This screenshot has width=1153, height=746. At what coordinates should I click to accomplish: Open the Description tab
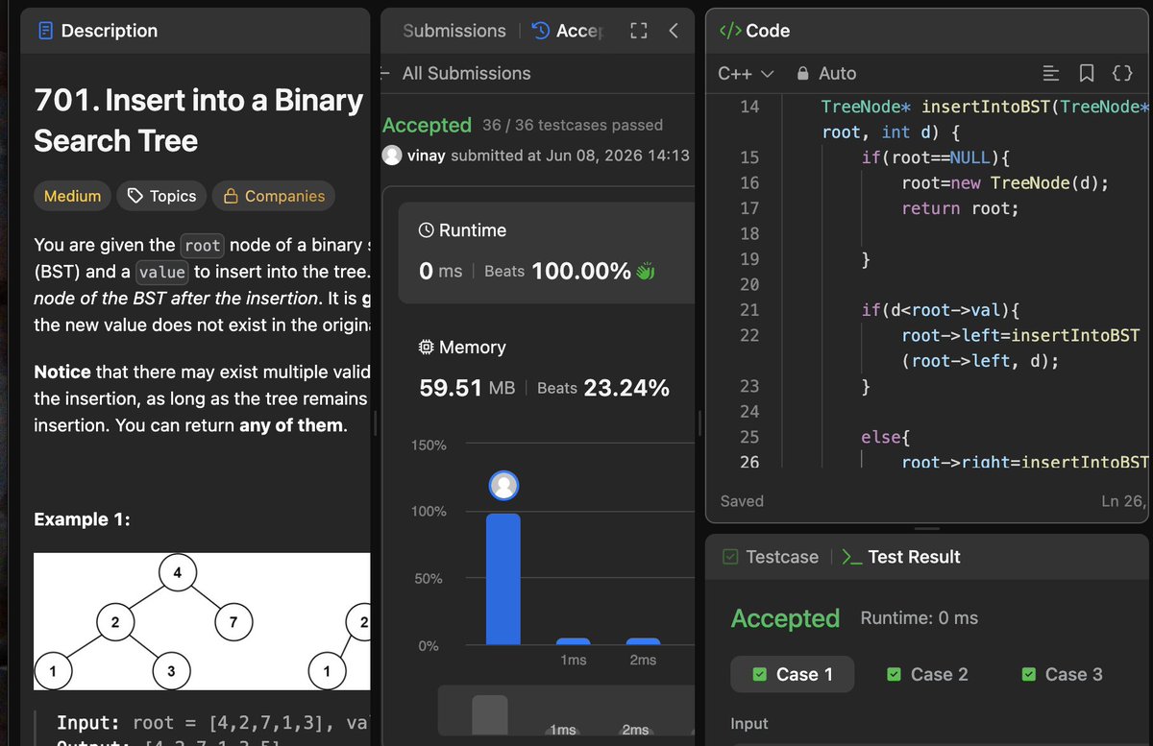tap(96, 31)
